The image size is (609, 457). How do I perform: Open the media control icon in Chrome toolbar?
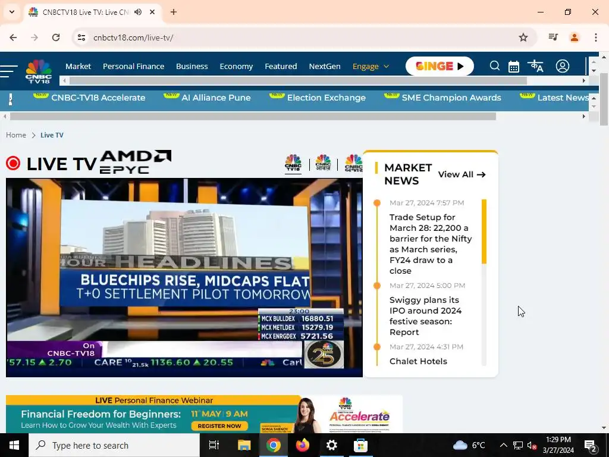click(x=553, y=37)
